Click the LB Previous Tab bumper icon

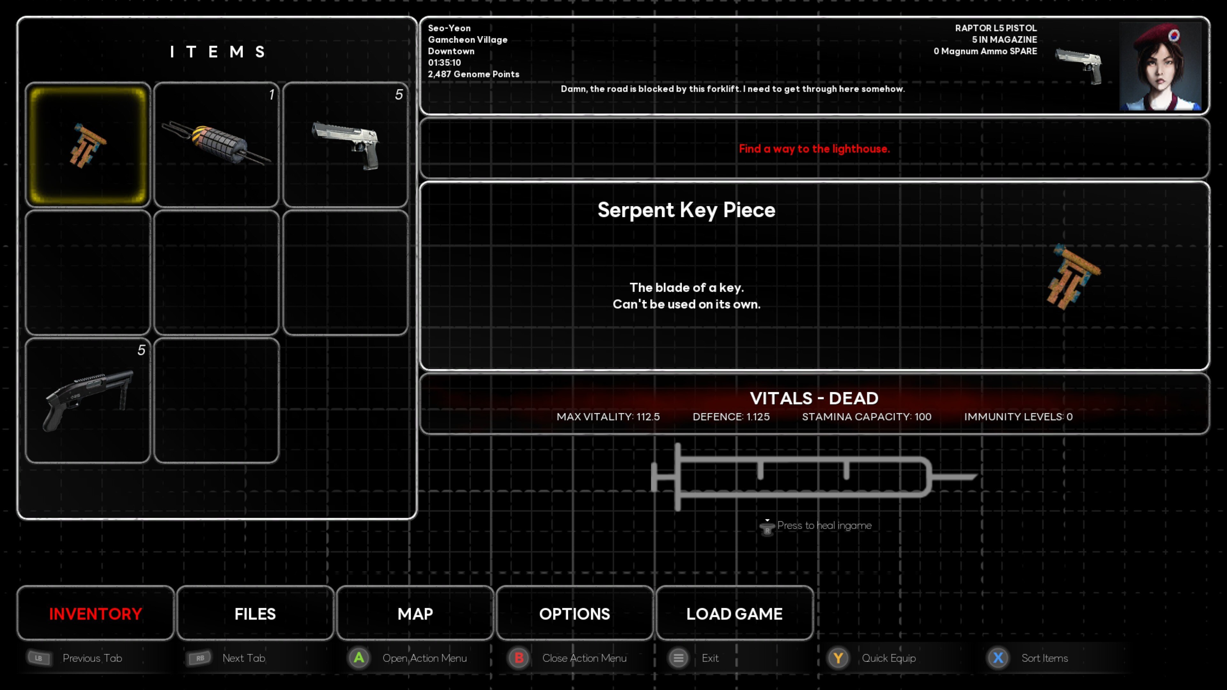pyautogui.click(x=39, y=658)
